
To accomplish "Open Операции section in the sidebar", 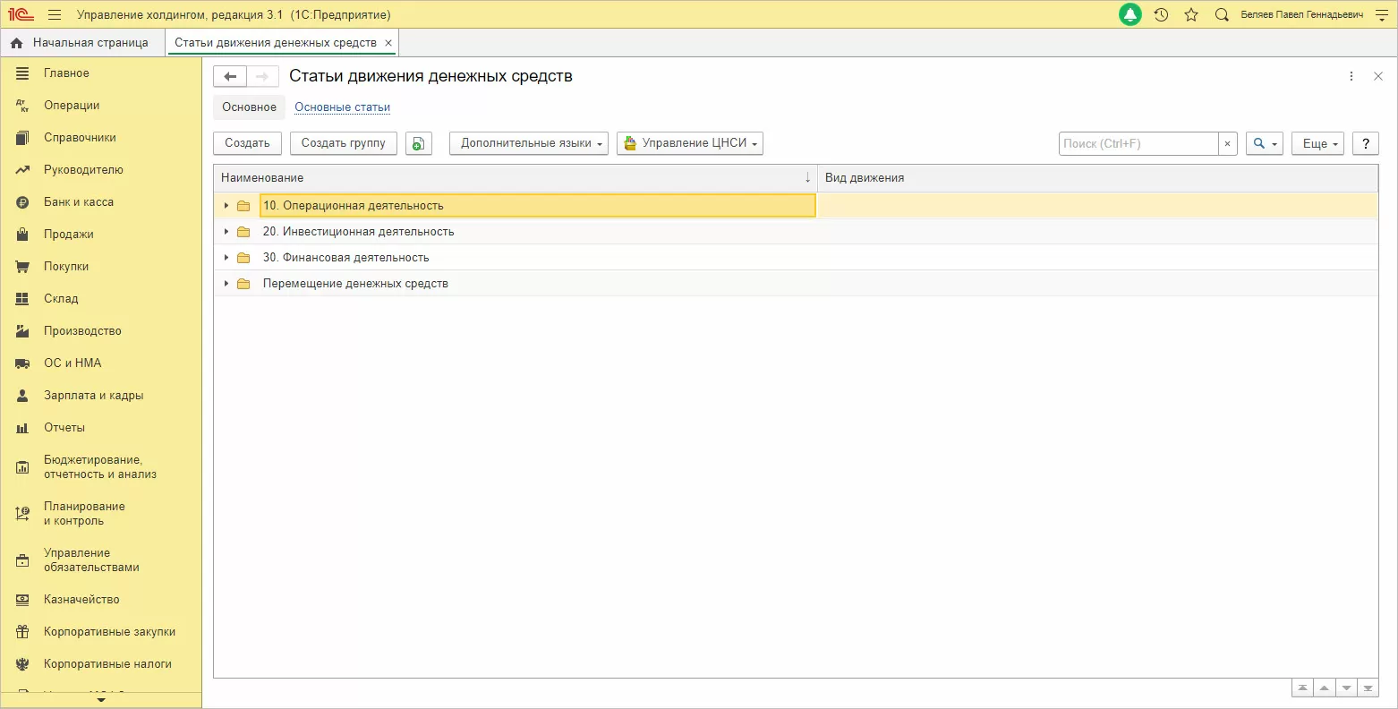I will pyautogui.click(x=72, y=106).
